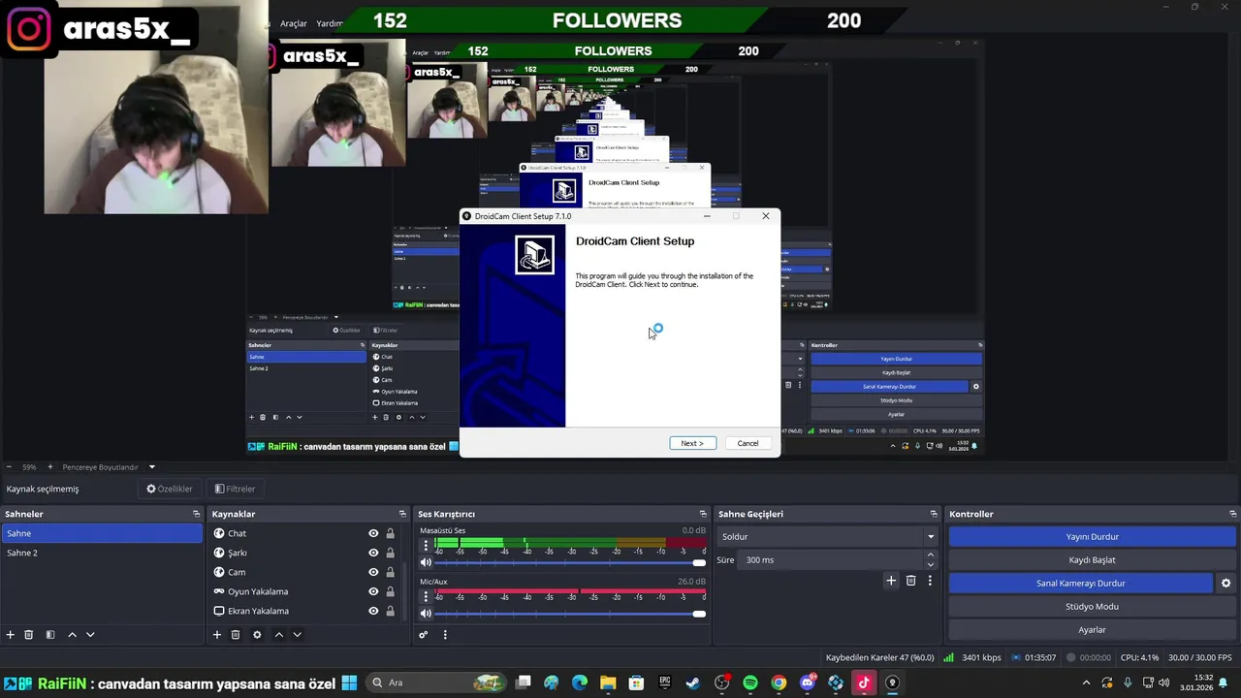1241x698 pixels.
Task: Click Kaydı Başlat button
Action: tap(1092, 559)
